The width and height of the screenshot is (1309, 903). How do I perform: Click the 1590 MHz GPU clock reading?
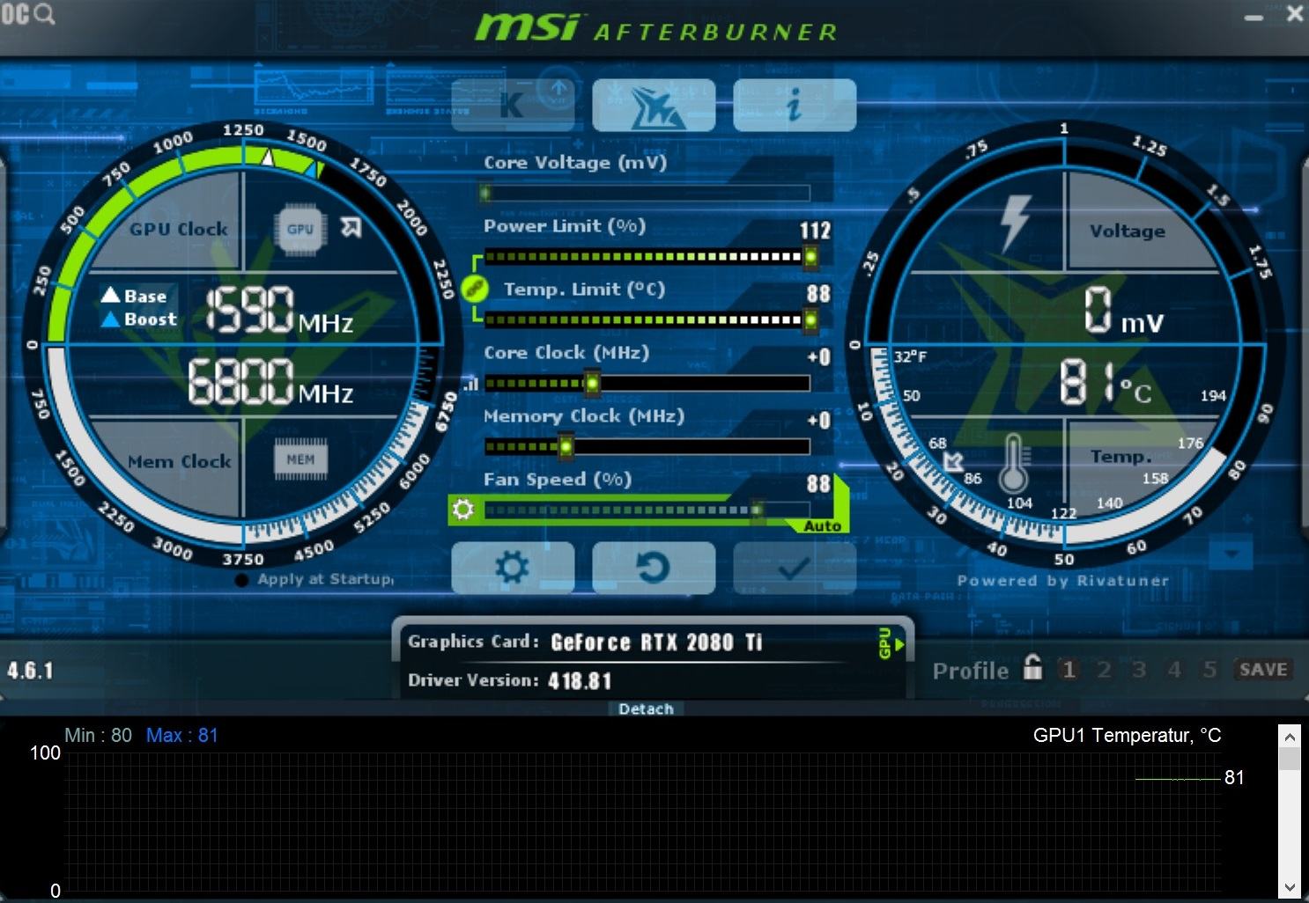[279, 310]
